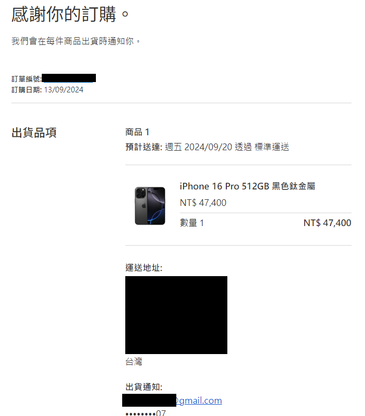Click the redacted order number link
This screenshot has height=416, width=365.
[x=69, y=78]
